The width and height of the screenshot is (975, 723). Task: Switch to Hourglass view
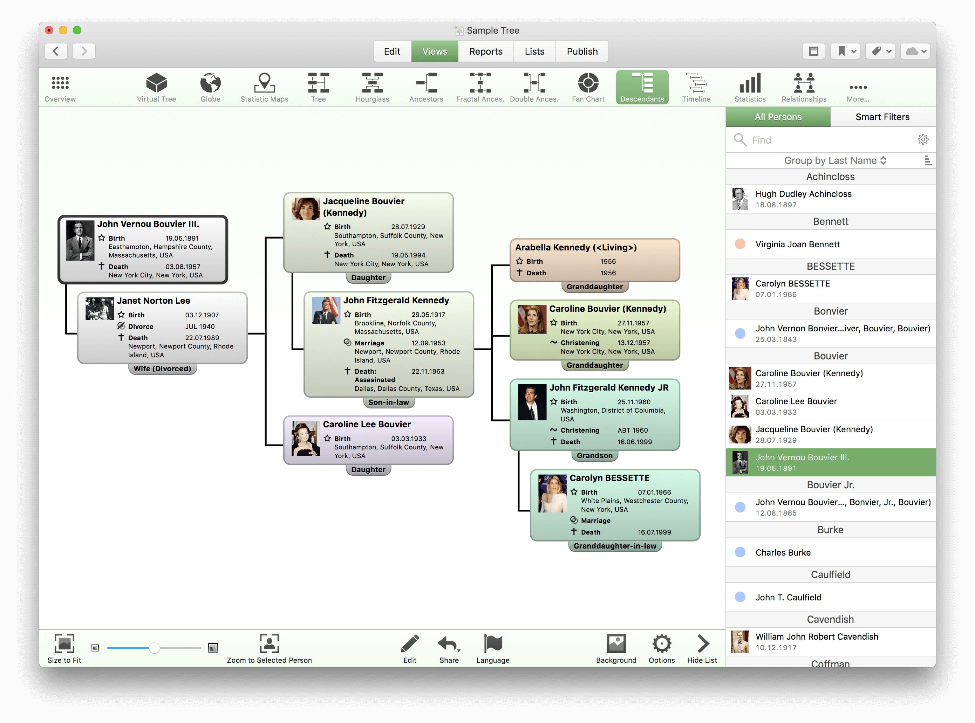pos(372,87)
